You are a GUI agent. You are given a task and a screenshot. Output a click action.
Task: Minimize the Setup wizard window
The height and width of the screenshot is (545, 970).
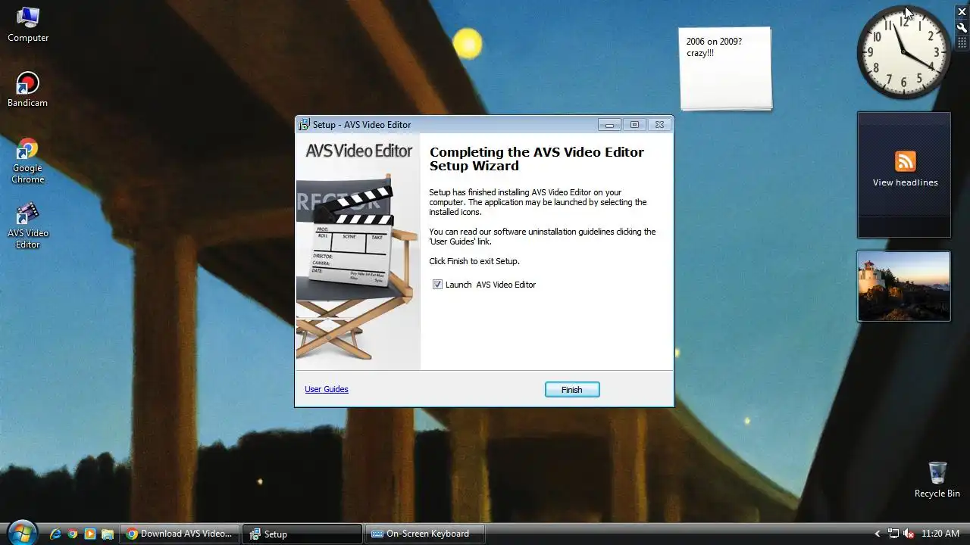(x=609, y=125)
